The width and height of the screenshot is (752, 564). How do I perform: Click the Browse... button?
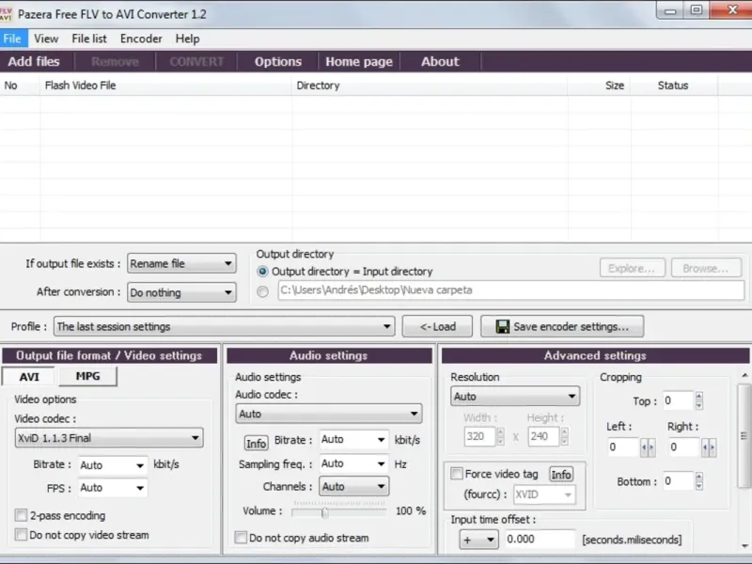(706, 268)
